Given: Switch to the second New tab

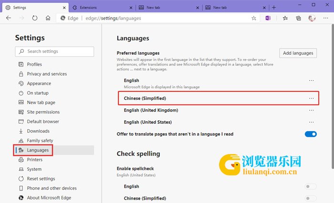Looking at the screenshot, I should click(x=236, y=8).
